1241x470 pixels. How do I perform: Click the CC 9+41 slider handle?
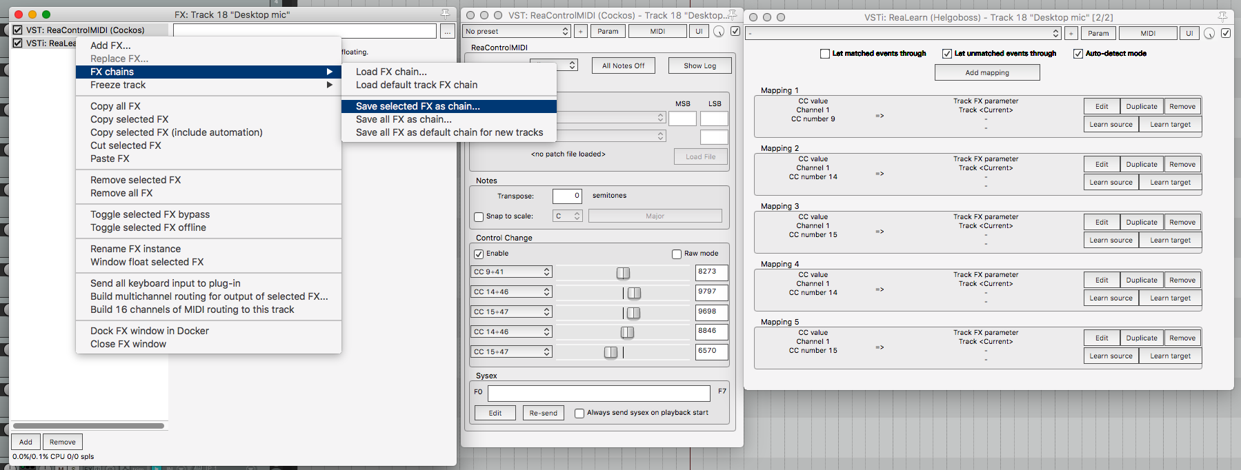coord(623,273)
